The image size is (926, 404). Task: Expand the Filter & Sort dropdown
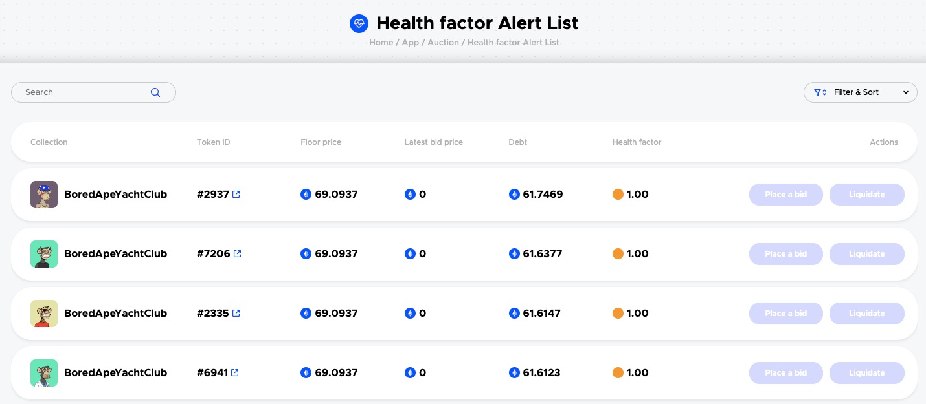tap(861, 92)
